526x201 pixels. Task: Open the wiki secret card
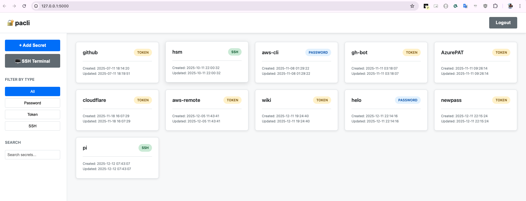pyautogui.click(x=297, y=110)
